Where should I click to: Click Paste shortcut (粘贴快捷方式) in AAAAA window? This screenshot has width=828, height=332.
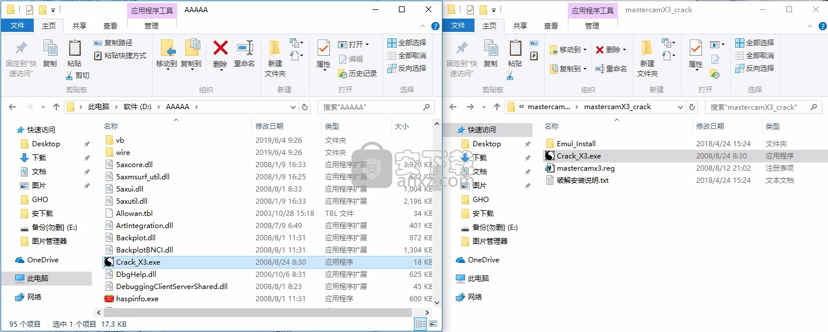pyautogui.click(x=120, y=55)
